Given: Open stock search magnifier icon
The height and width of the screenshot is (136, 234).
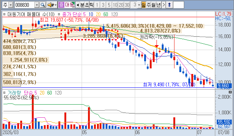Looking at the screenshot, I should (x=43, y=5).
